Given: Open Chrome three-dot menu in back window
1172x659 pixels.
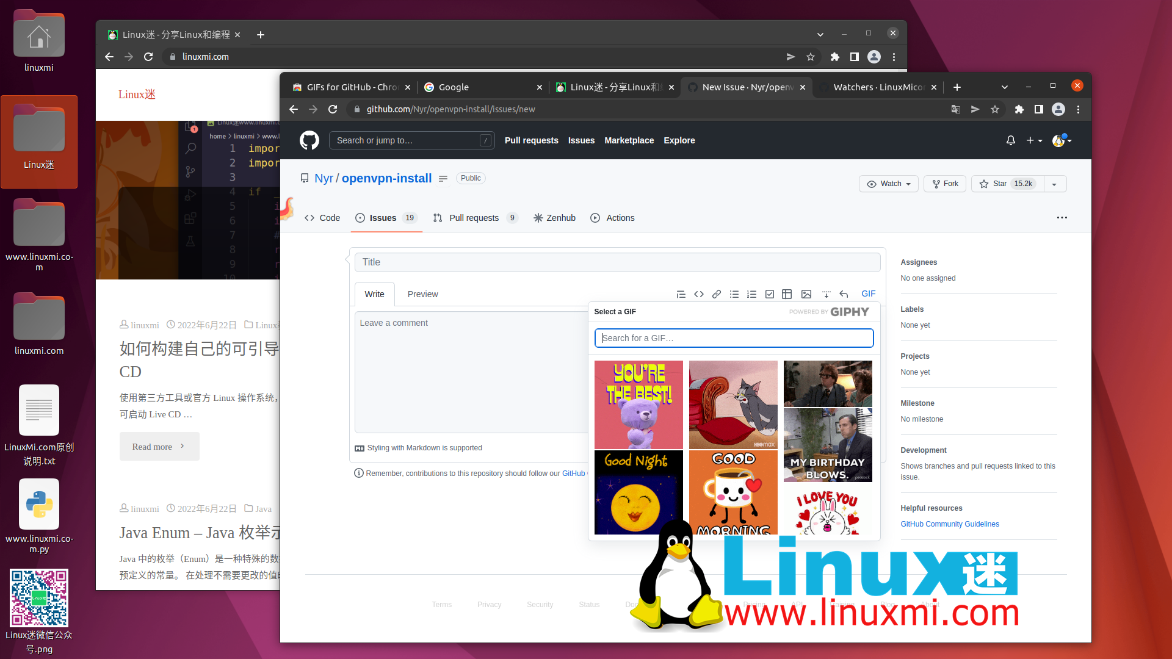Looking at the screenshot, I should click(894, 57).
